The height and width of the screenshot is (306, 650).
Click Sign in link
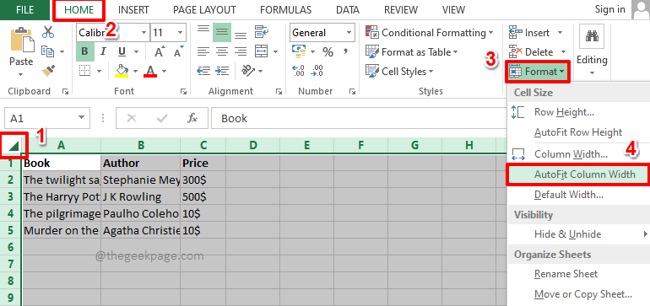tap(609, 9)
